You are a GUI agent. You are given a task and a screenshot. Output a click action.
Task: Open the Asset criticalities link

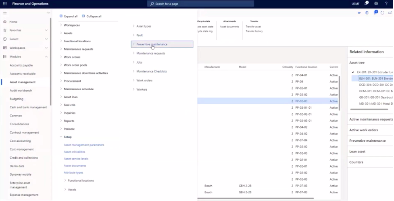(74, 152)
